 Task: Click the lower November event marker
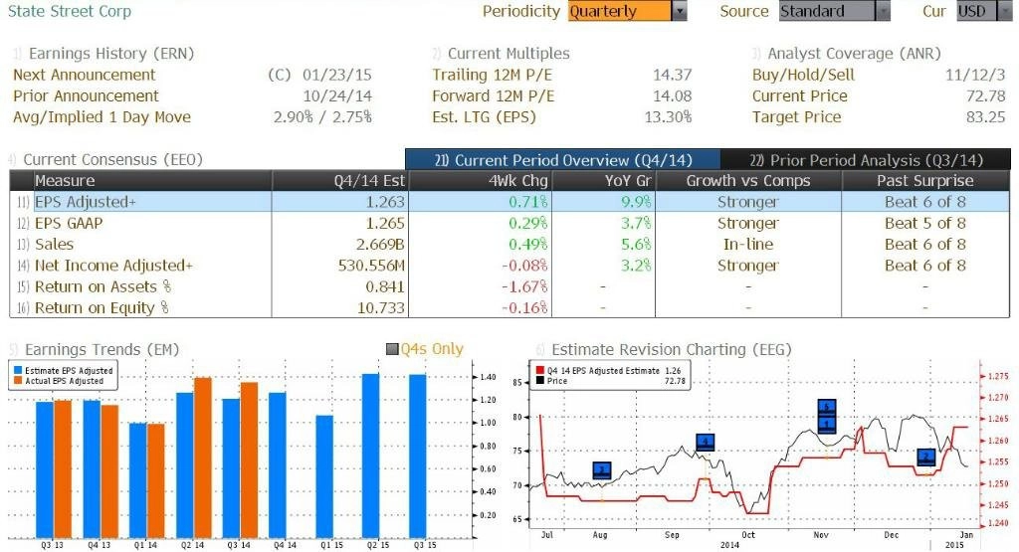pyautogui.click(x=826, y=425)
